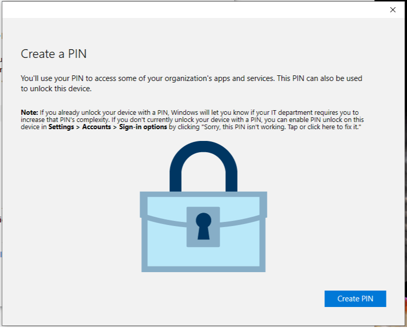
Task: Select the "Create a PIN" heading
Action: coord(54,54)
